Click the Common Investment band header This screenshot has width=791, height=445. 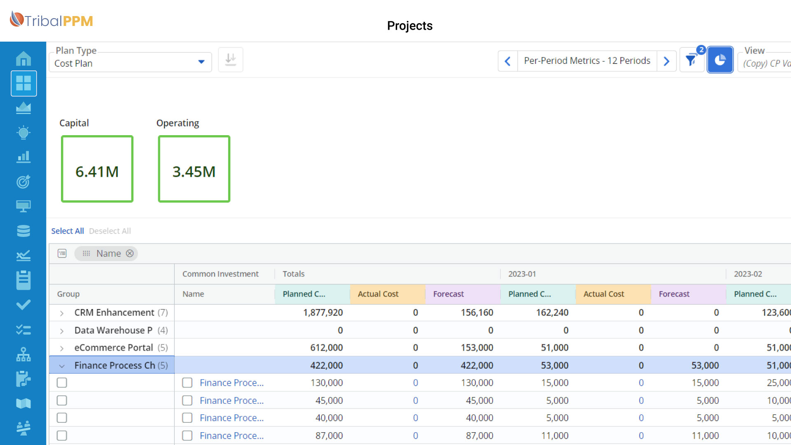pyautogui.click(x=225, y=274)
